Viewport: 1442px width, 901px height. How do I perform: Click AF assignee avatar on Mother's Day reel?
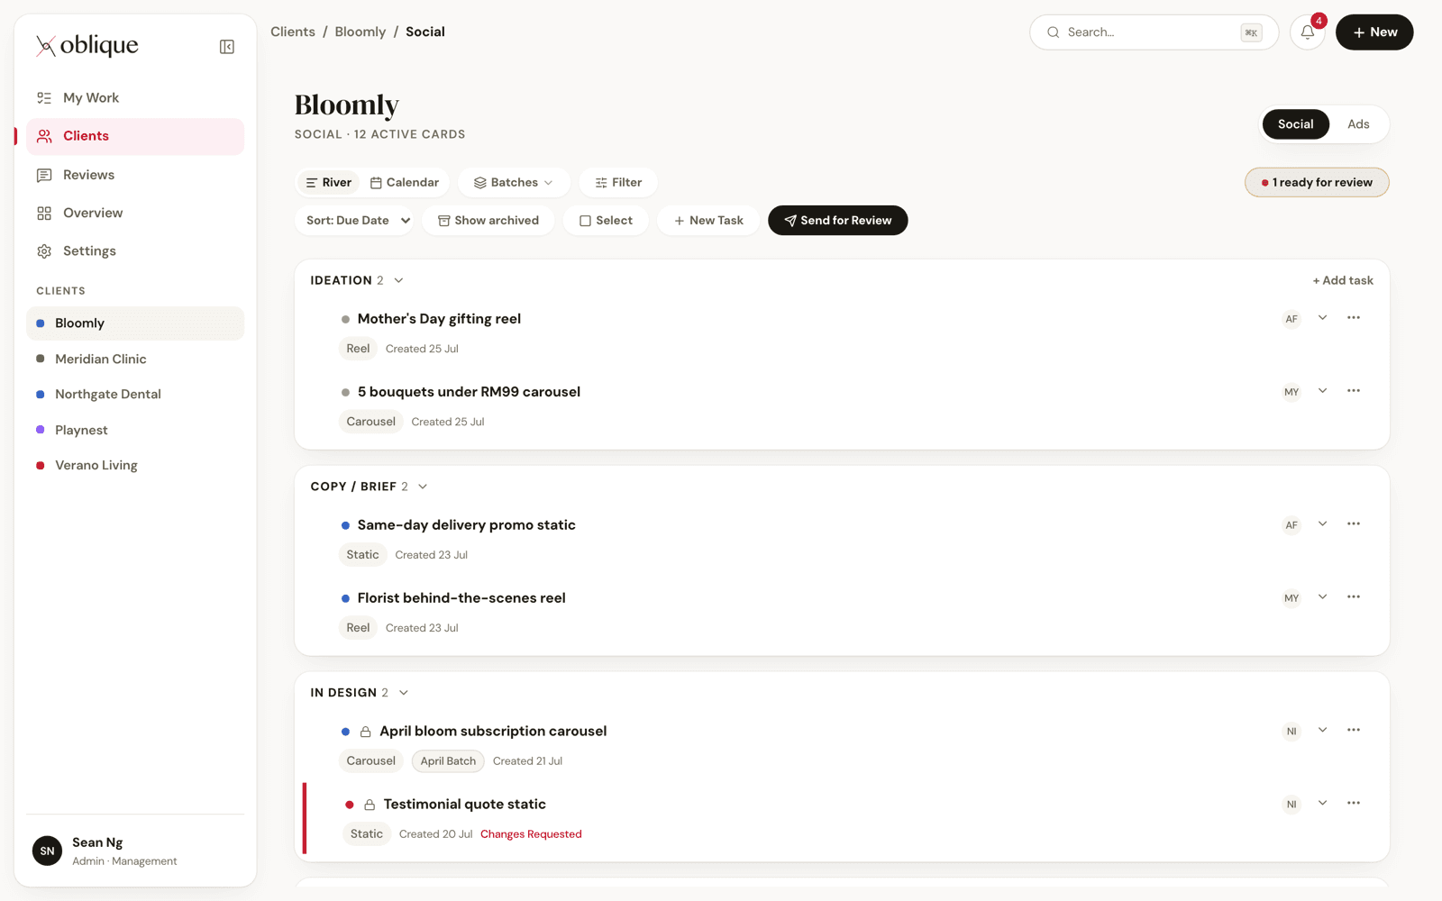point(1291,319)
